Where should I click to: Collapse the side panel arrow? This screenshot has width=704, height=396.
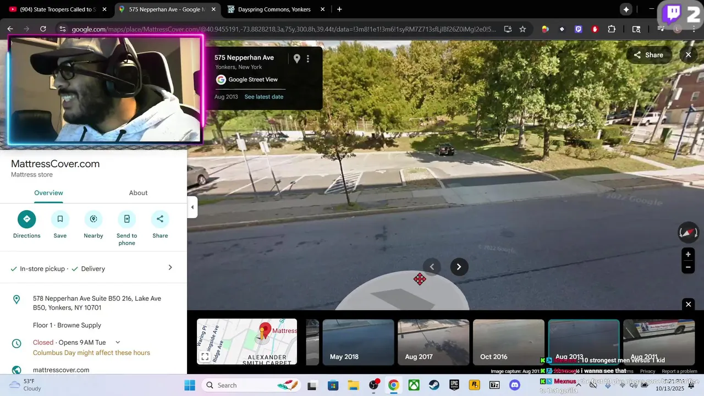click(x=192, y=207)
